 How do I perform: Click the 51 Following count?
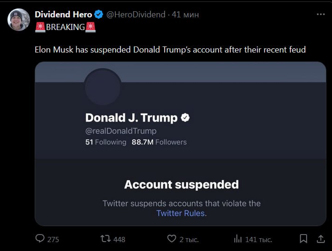pyautogui.click(x=106, y=142)
